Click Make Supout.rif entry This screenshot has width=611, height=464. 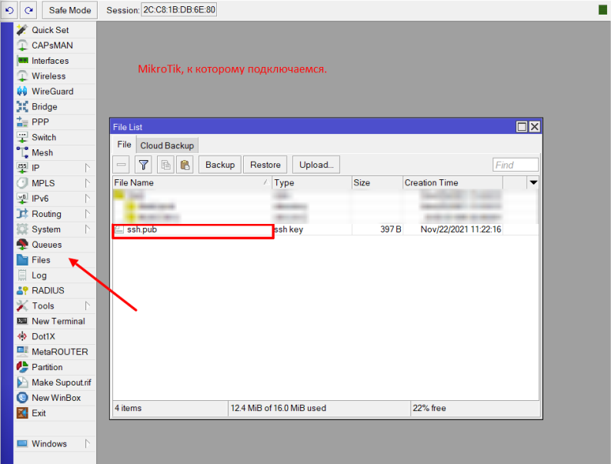click(x=55, y=382)
